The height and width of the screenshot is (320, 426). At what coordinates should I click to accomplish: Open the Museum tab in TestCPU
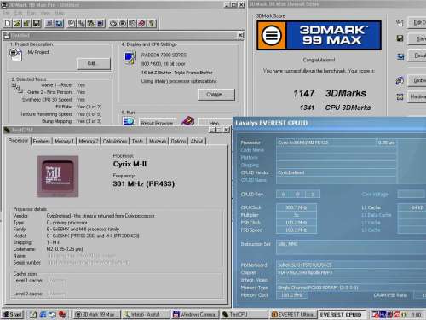coord(158,141)
